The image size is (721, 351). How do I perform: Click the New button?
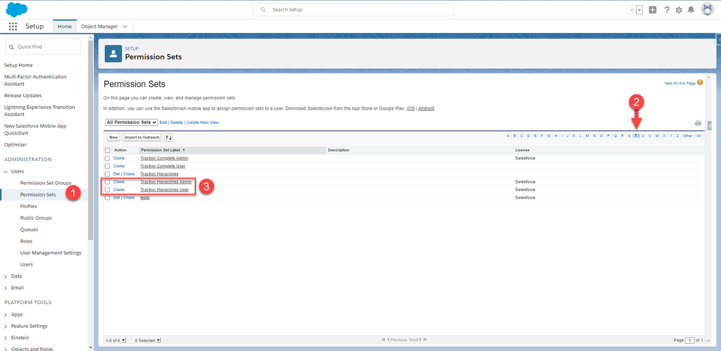pyautogui.click(x=114, y=137)
